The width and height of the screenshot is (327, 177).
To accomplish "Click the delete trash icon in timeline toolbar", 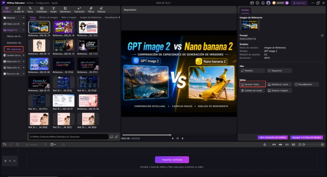I will [18, 144].
